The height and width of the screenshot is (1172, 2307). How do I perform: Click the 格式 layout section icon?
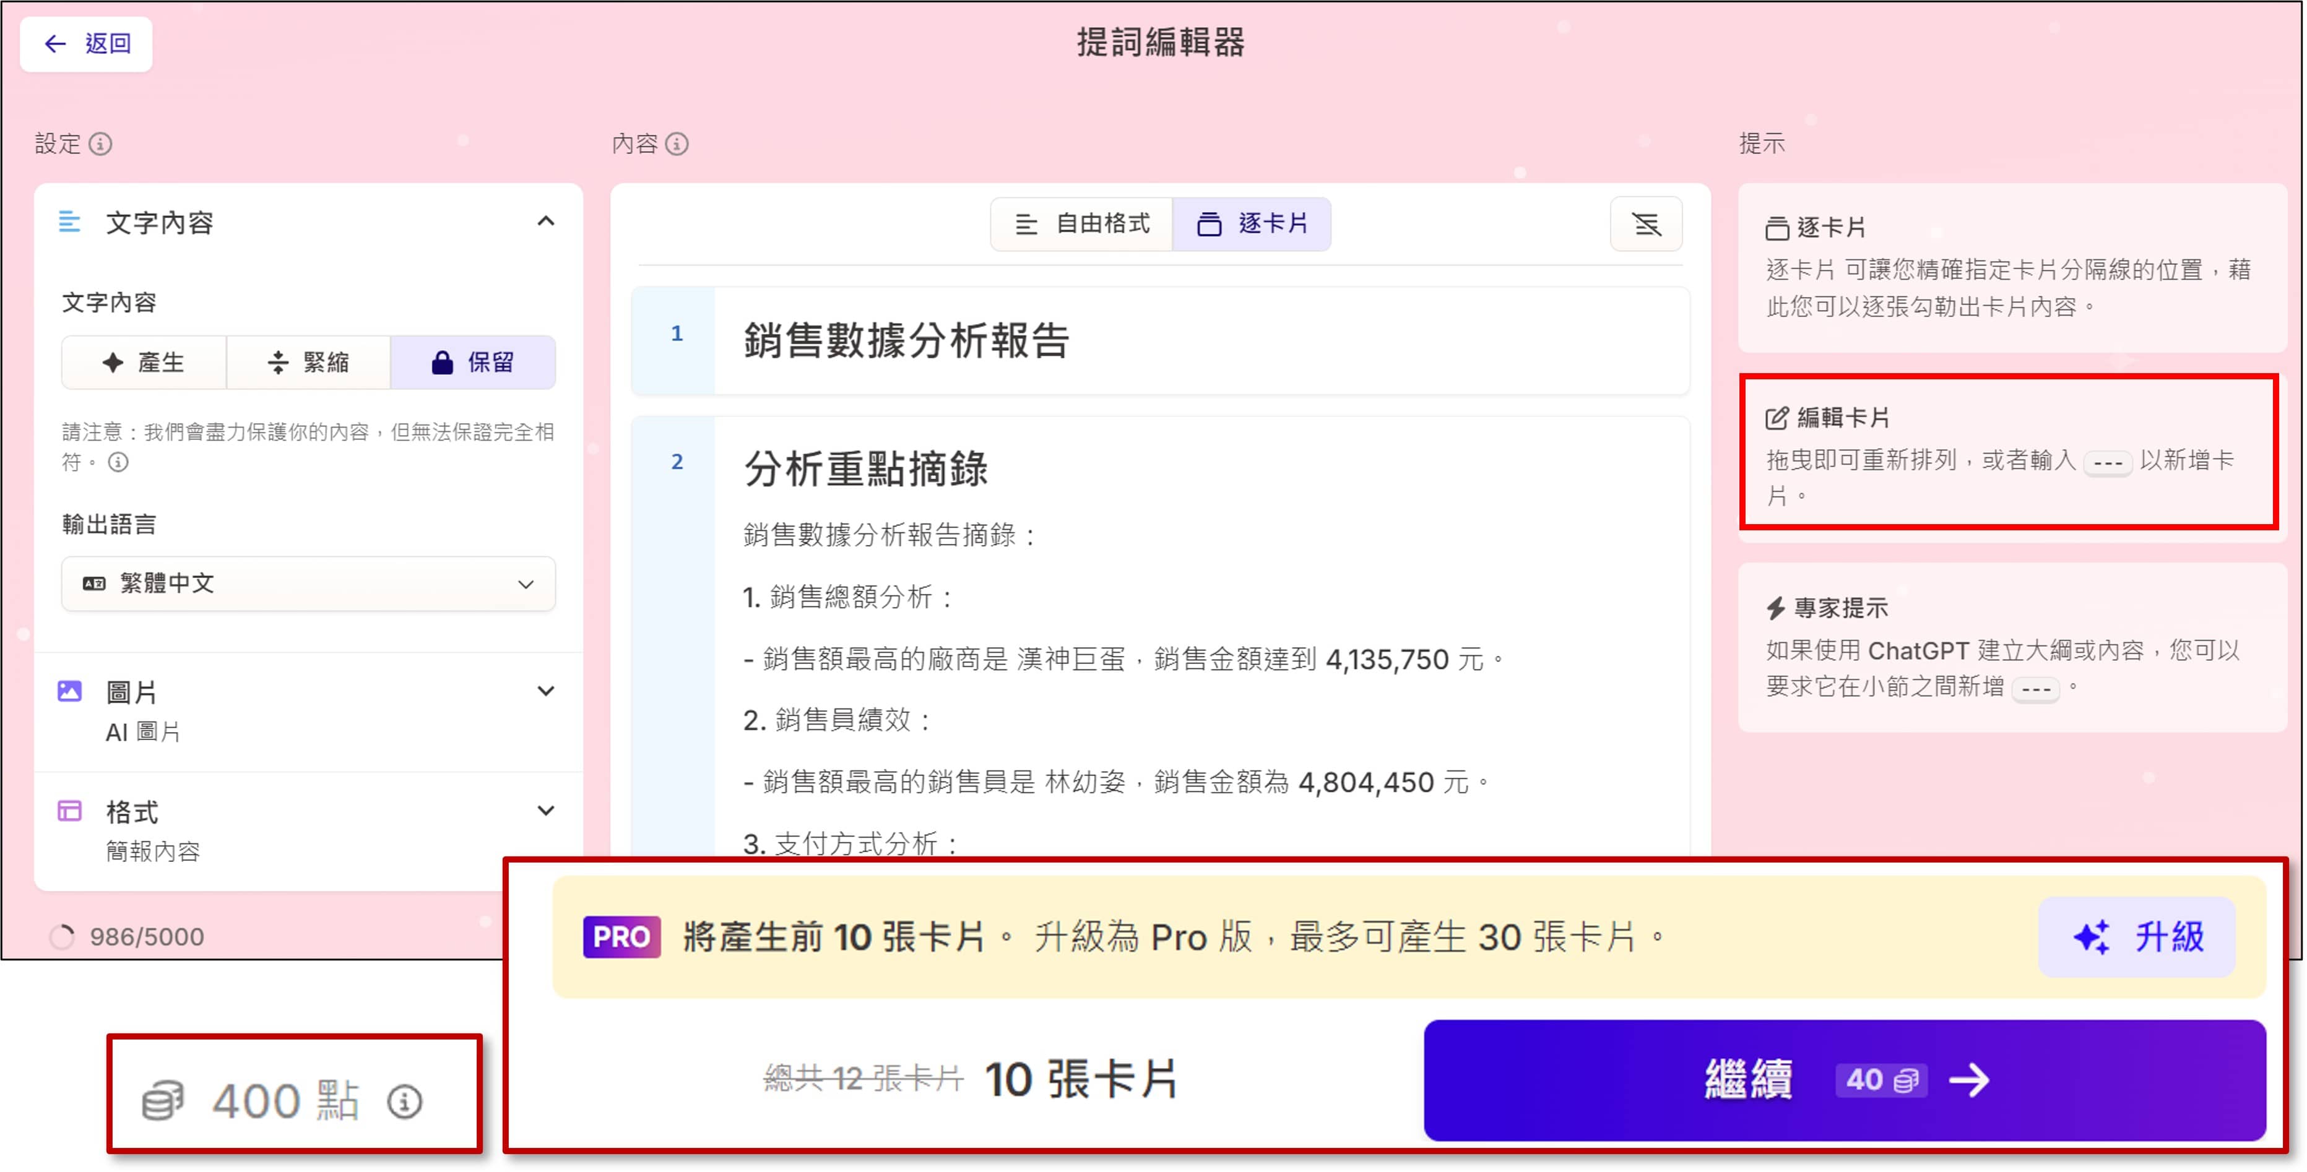70,811
